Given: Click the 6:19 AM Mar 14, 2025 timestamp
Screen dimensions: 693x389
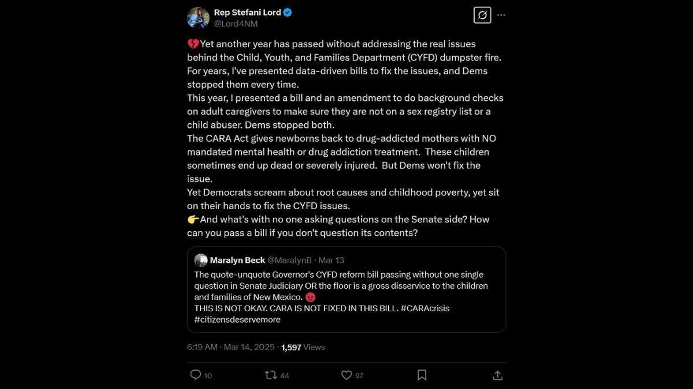Looking at the screenshot, I should click(231, 347).
